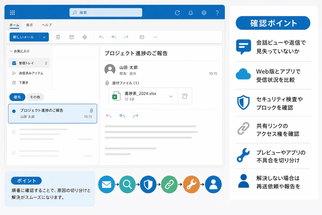
Task: Click the attachment preview icon button
Action: point(185,96)
